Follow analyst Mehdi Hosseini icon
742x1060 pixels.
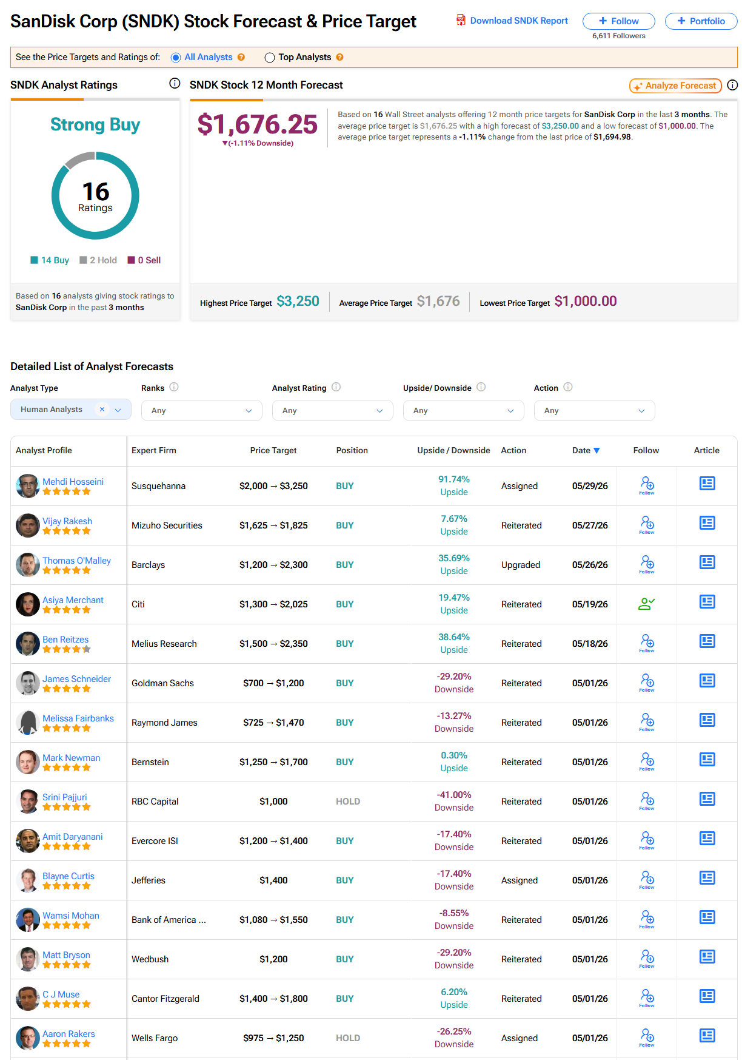coord(647,485)
